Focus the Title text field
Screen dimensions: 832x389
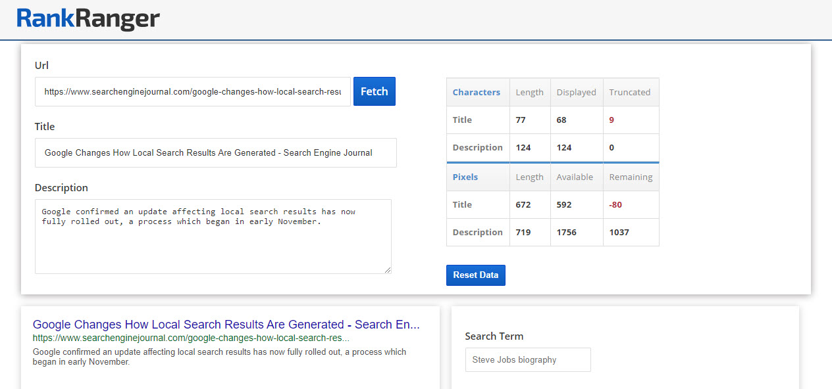pos(215,152)
